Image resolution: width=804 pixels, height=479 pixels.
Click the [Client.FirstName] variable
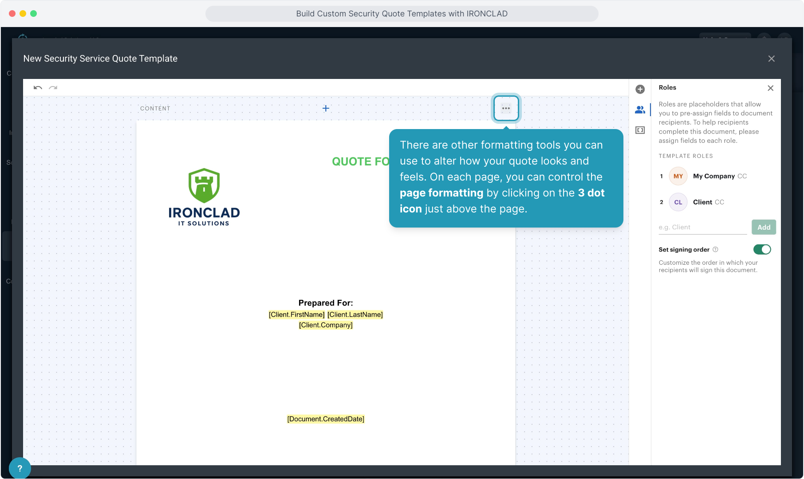(297, 314)
